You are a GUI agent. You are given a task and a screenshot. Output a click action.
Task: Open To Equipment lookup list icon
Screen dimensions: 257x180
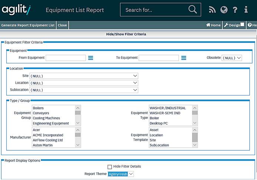click(184, 58)
